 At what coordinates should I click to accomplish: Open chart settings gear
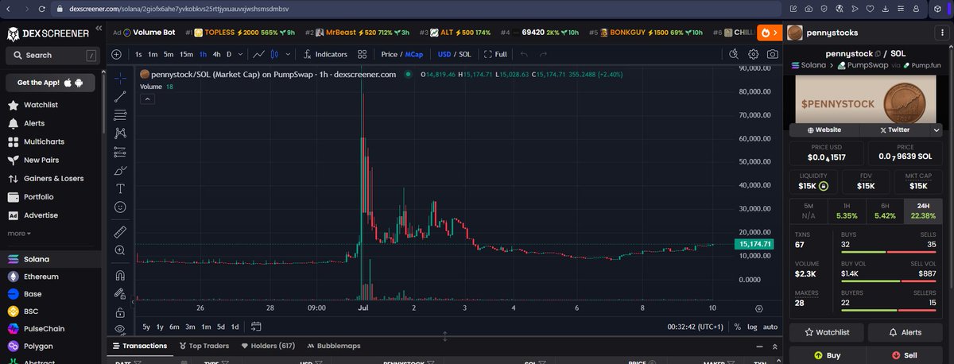pyautogui.click(x=754, y=54)
